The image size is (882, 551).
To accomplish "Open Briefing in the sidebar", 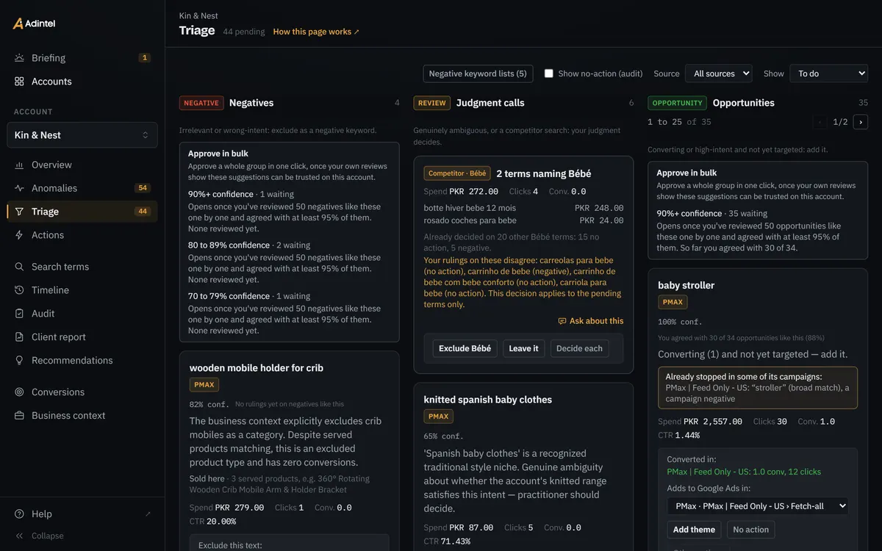I will 82,58.
